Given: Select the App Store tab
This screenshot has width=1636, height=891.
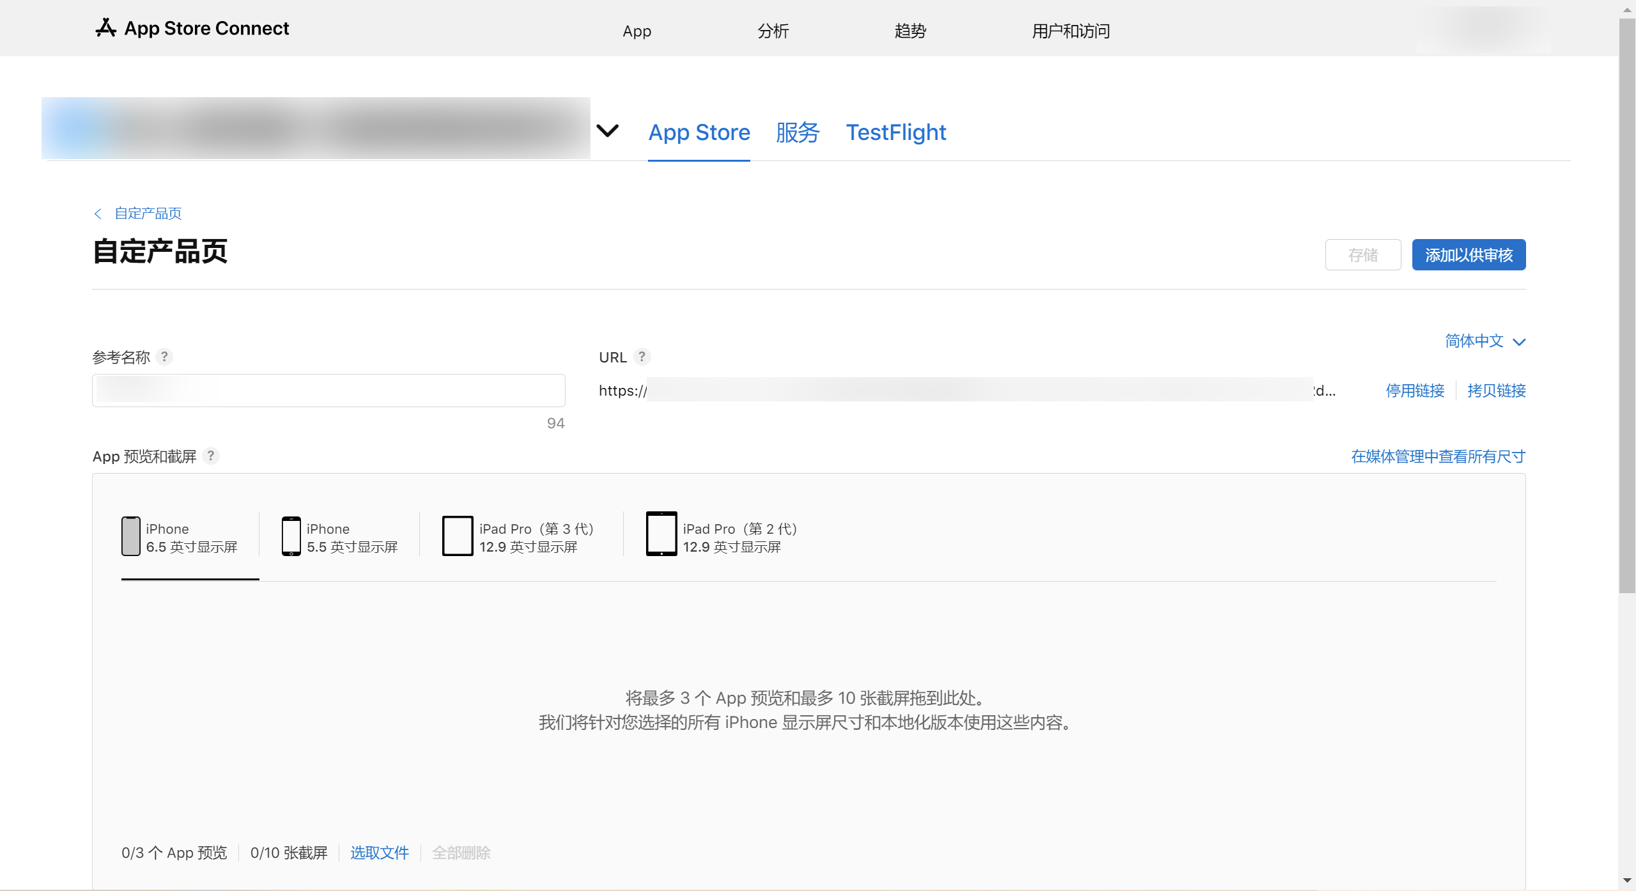Looking at the screenshot, I should pyautogui.click(x=700, y=132).
